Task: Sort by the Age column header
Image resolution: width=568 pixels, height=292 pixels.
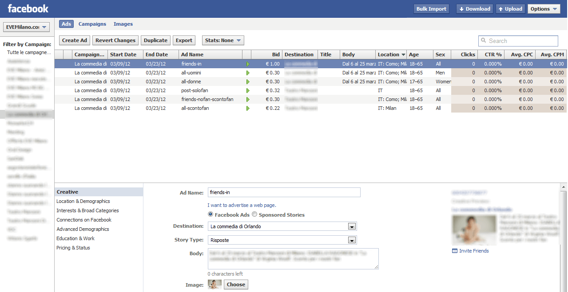Action: tap(420, 55)
